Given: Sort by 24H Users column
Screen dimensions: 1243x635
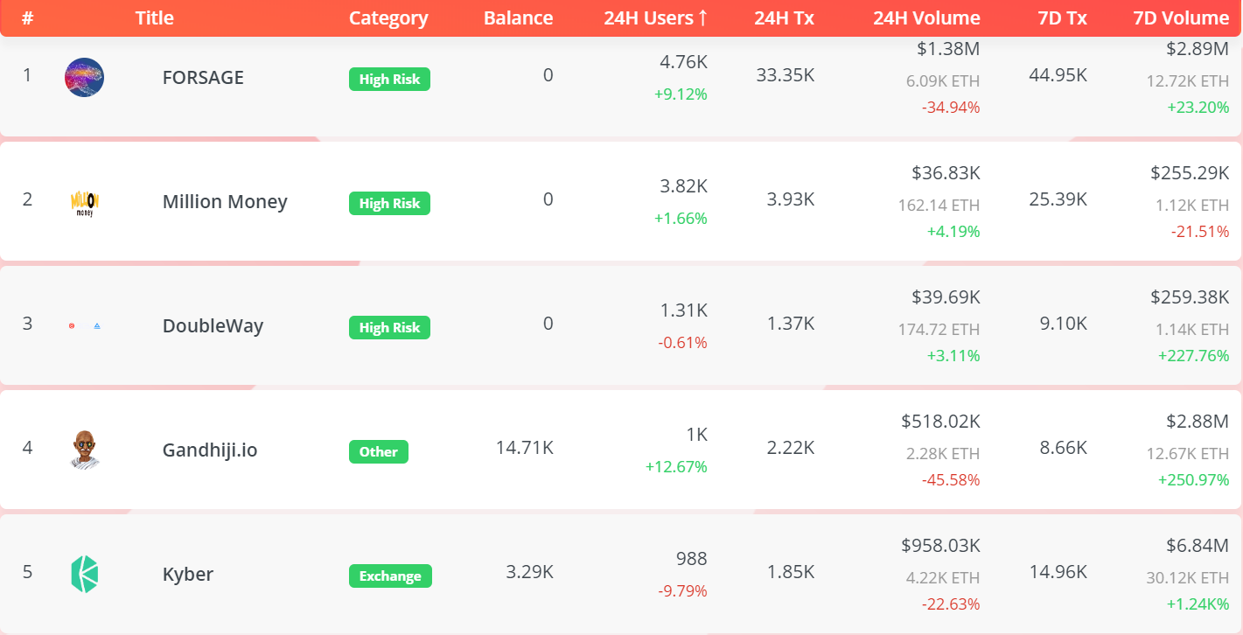Looking at the screenshot, I should (x=655, y=18).
